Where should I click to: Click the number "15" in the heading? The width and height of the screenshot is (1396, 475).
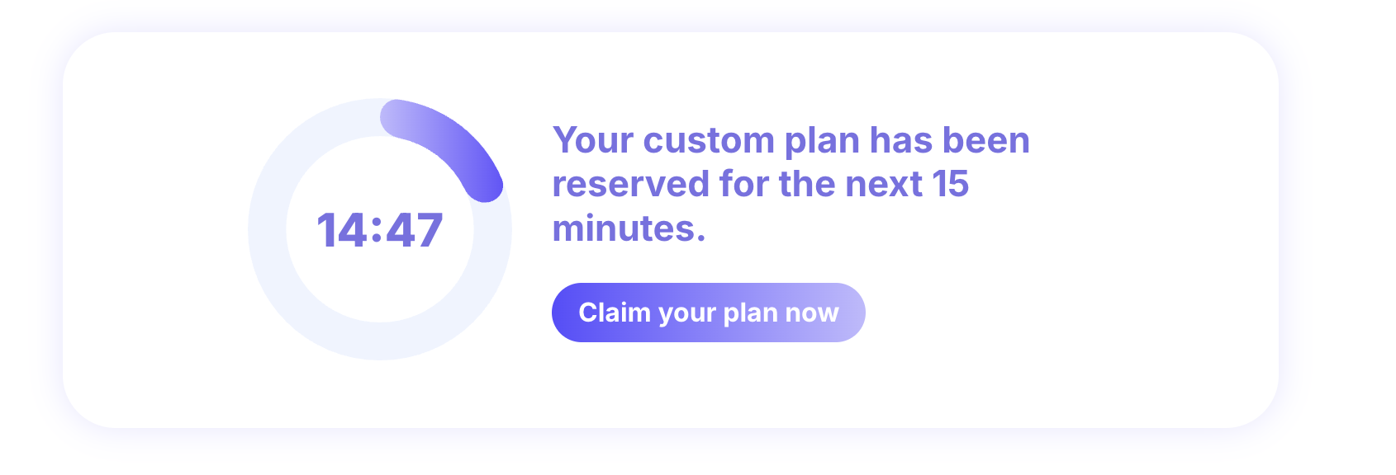tap(950, 184)
